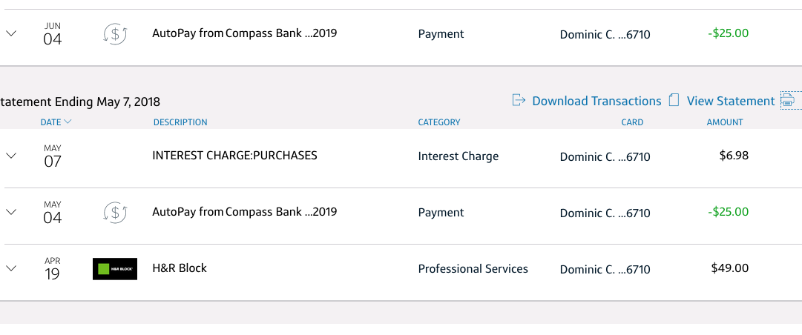Sort by the Description column header

tap(180, 122)
